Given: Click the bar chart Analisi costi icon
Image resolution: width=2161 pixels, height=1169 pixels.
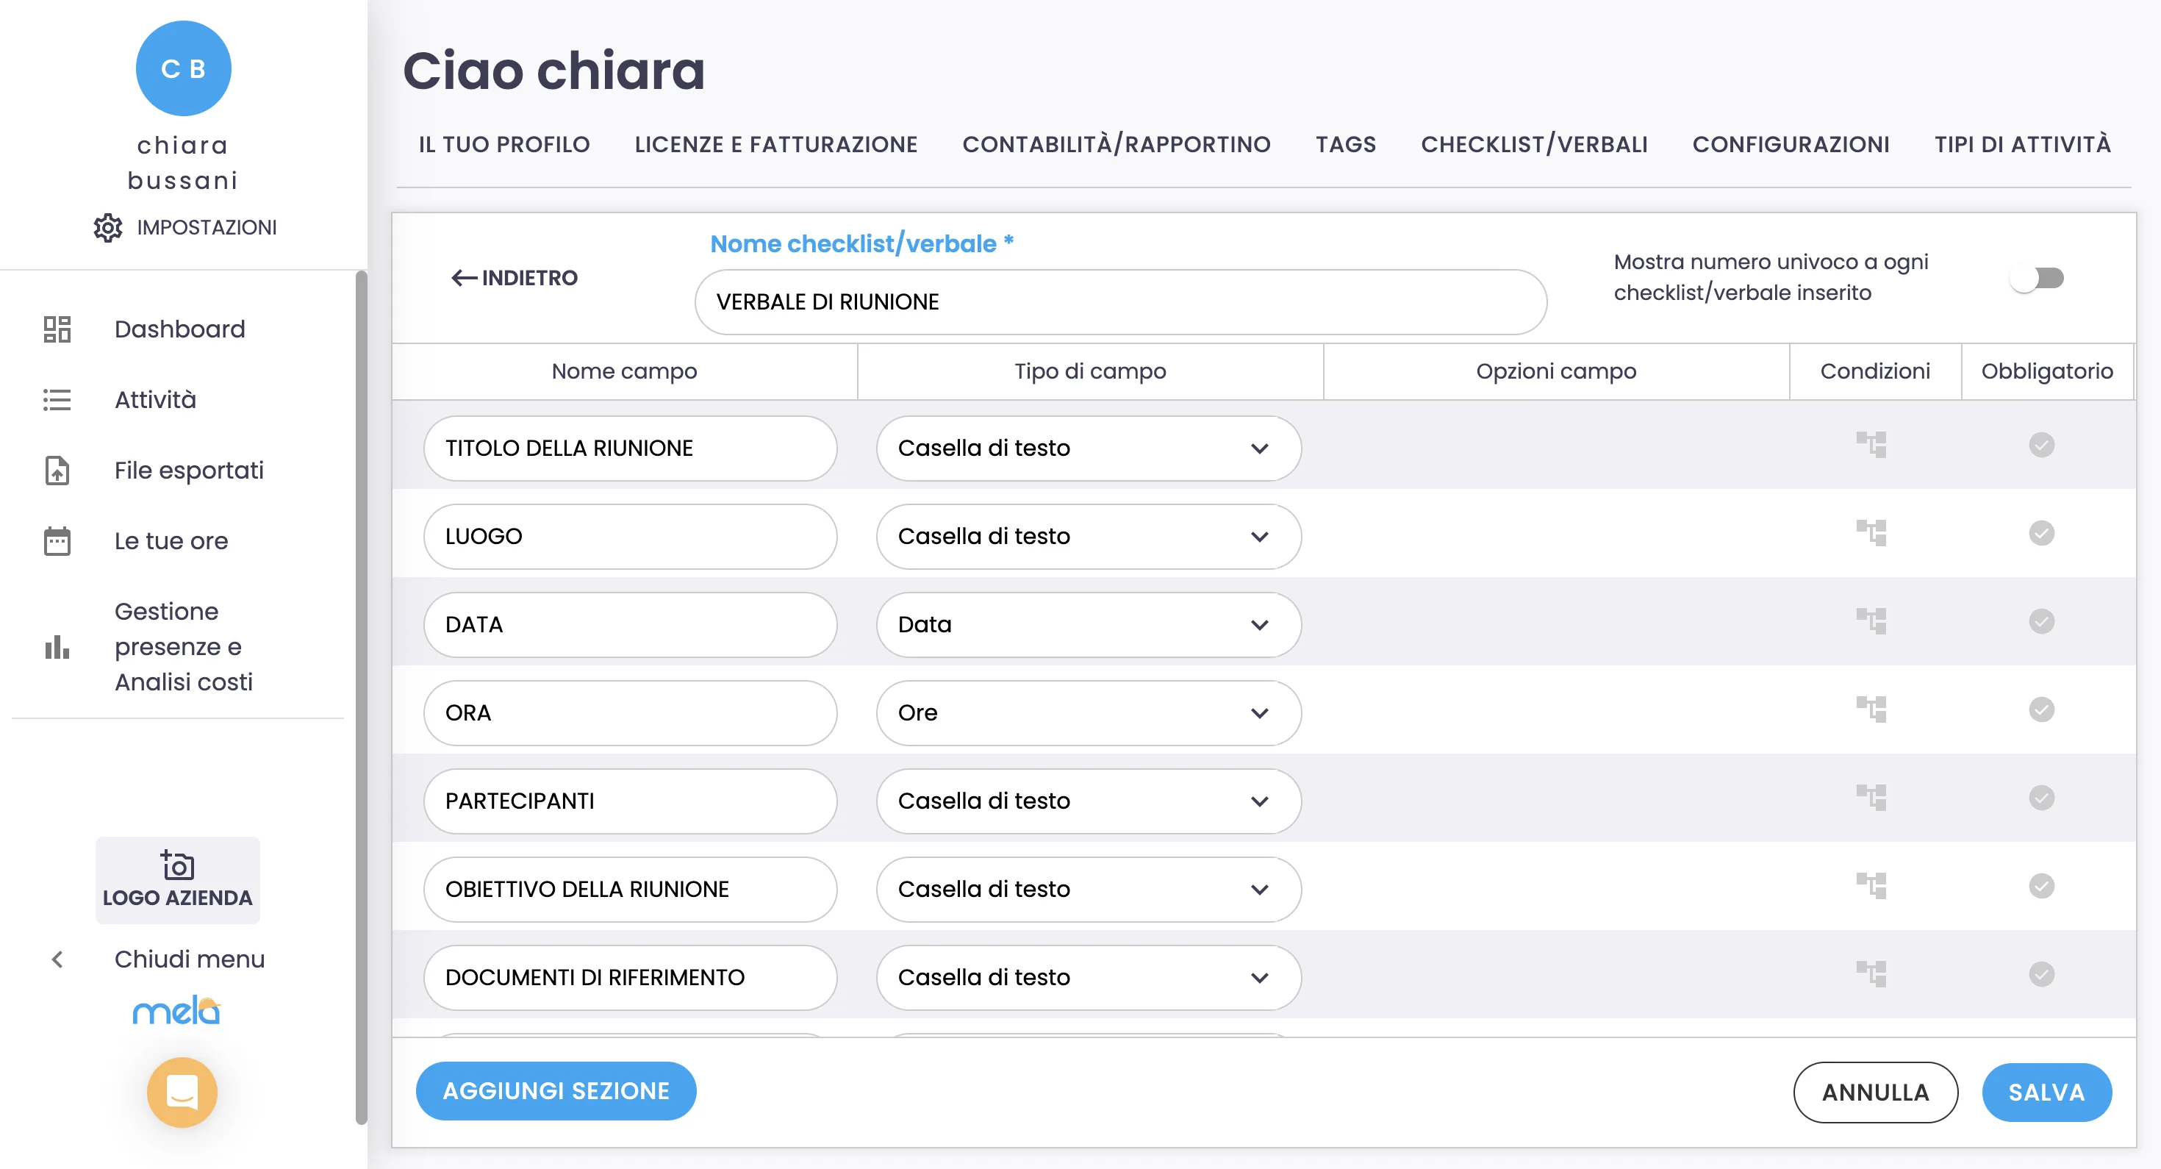Looking at the screenshot, I should tap(57, 647).
